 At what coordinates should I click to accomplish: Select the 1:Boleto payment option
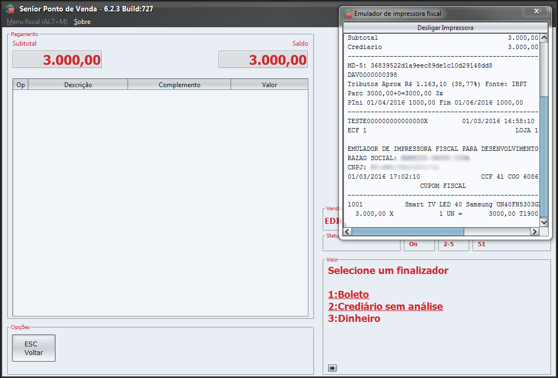[348, 295]
